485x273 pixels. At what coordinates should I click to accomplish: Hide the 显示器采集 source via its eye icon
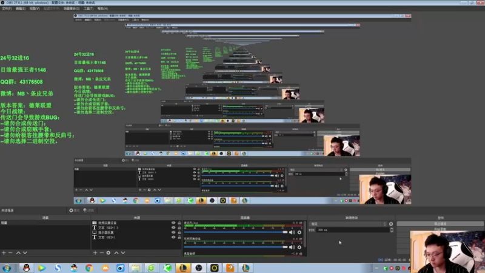(173, 232)
